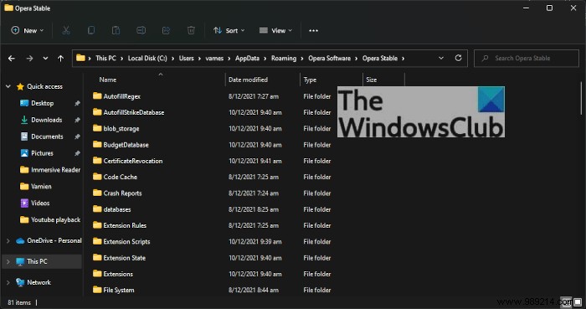Click the Share icon in toolbar

[166, 31]
